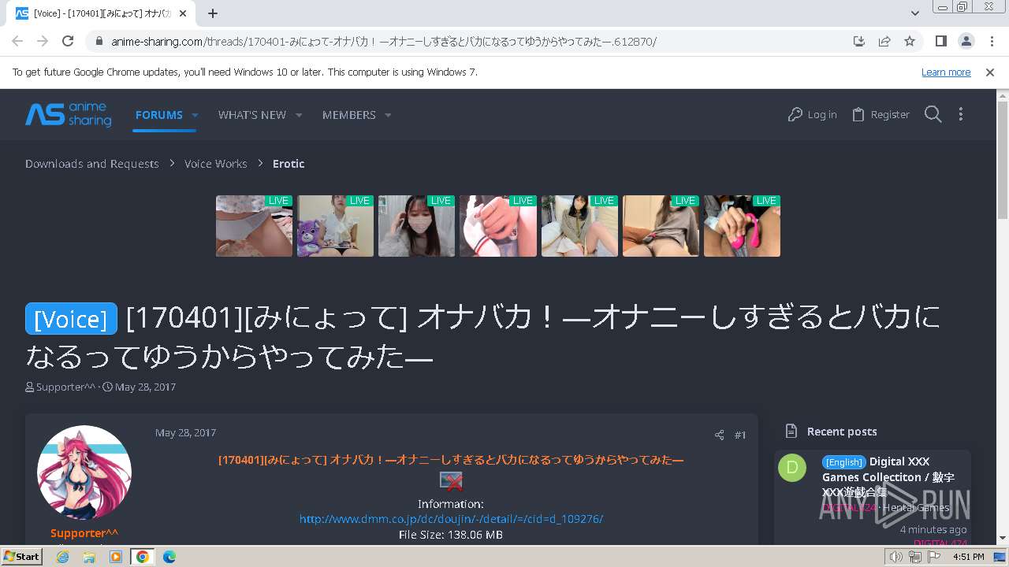Click the Recent posts widget heading
This screenshot has height=567, width=1009.
(x=842, y=432)
